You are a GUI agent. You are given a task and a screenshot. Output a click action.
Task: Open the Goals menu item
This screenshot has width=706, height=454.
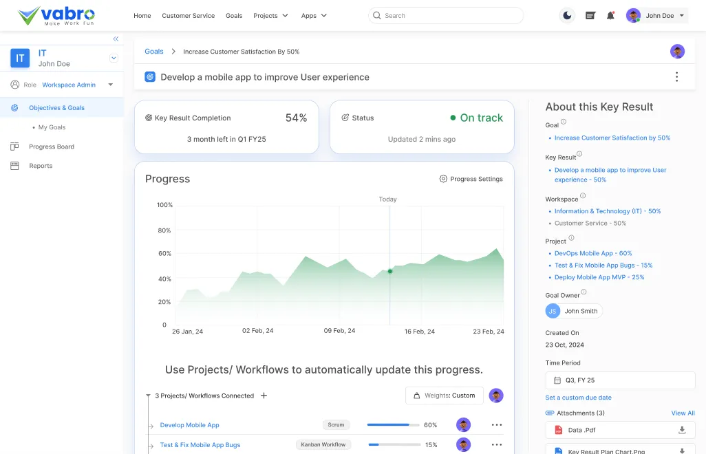point(234,15)
